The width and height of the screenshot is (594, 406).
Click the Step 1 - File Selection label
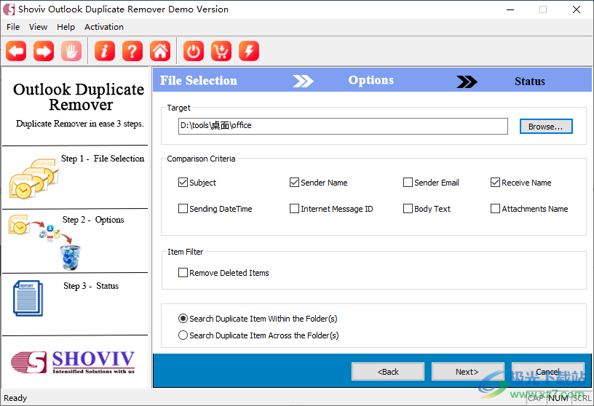coord(103,159)
